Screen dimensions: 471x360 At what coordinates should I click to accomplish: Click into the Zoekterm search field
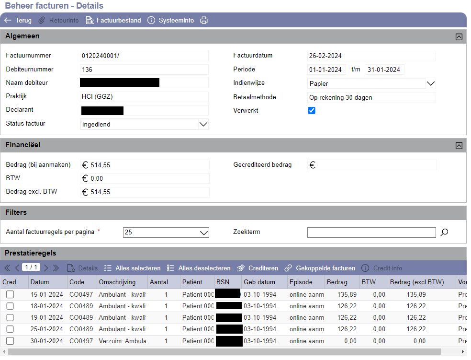point(371,232)
